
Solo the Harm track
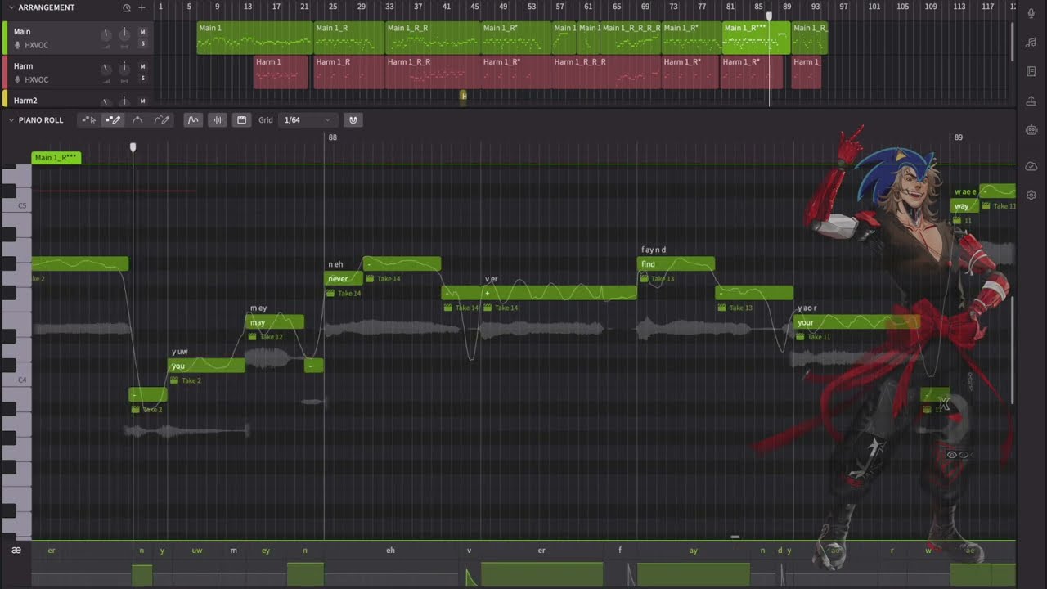[x=142, y=78]
